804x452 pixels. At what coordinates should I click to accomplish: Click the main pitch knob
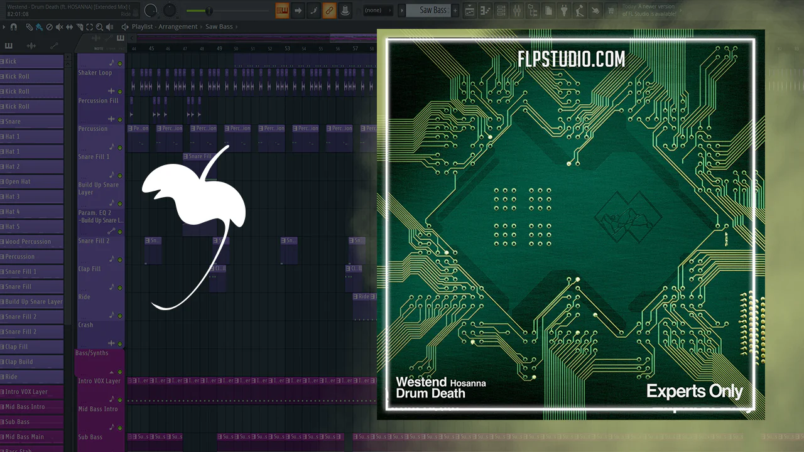pyautogui.click(x=170, y=10)
